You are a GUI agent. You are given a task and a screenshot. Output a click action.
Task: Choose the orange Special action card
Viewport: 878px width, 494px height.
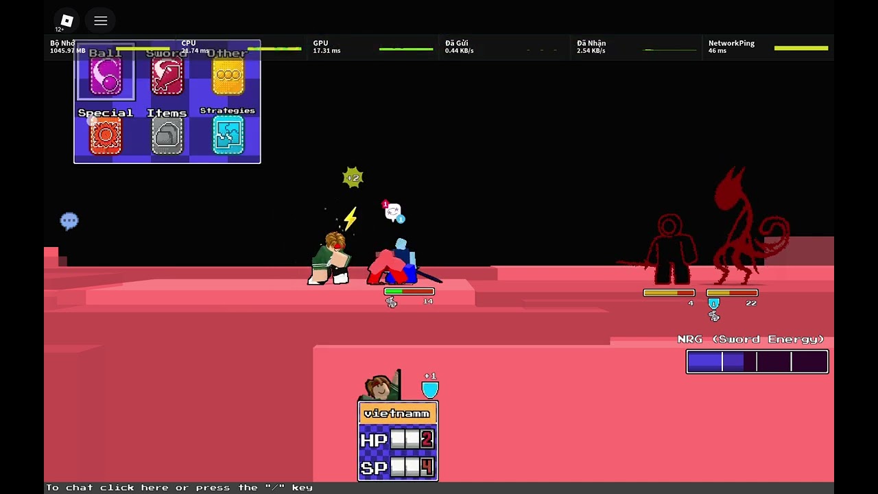(106, 135)
